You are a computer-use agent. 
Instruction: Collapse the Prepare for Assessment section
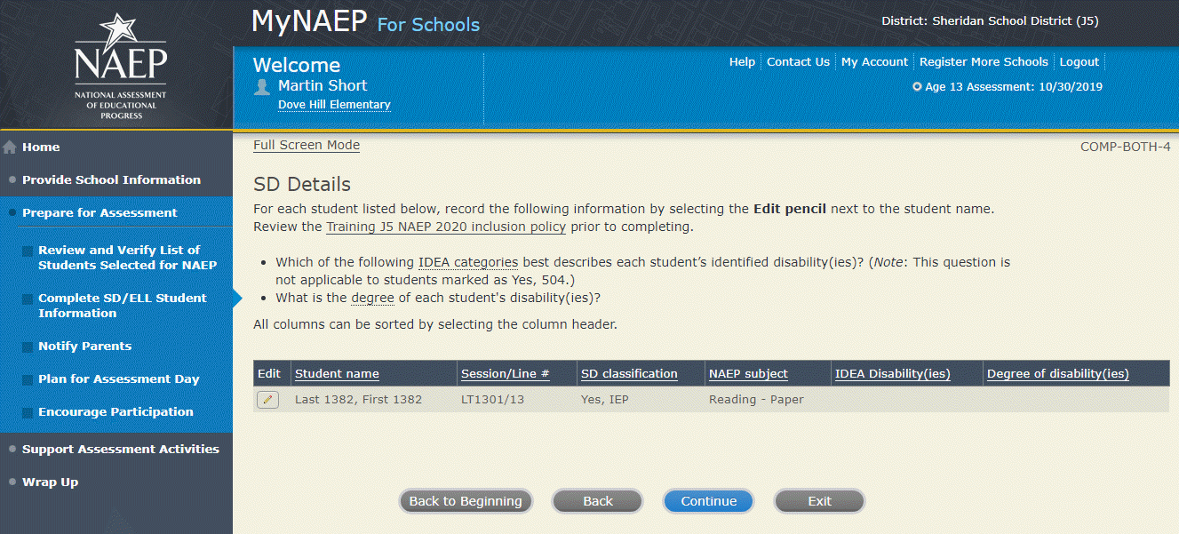100,212
